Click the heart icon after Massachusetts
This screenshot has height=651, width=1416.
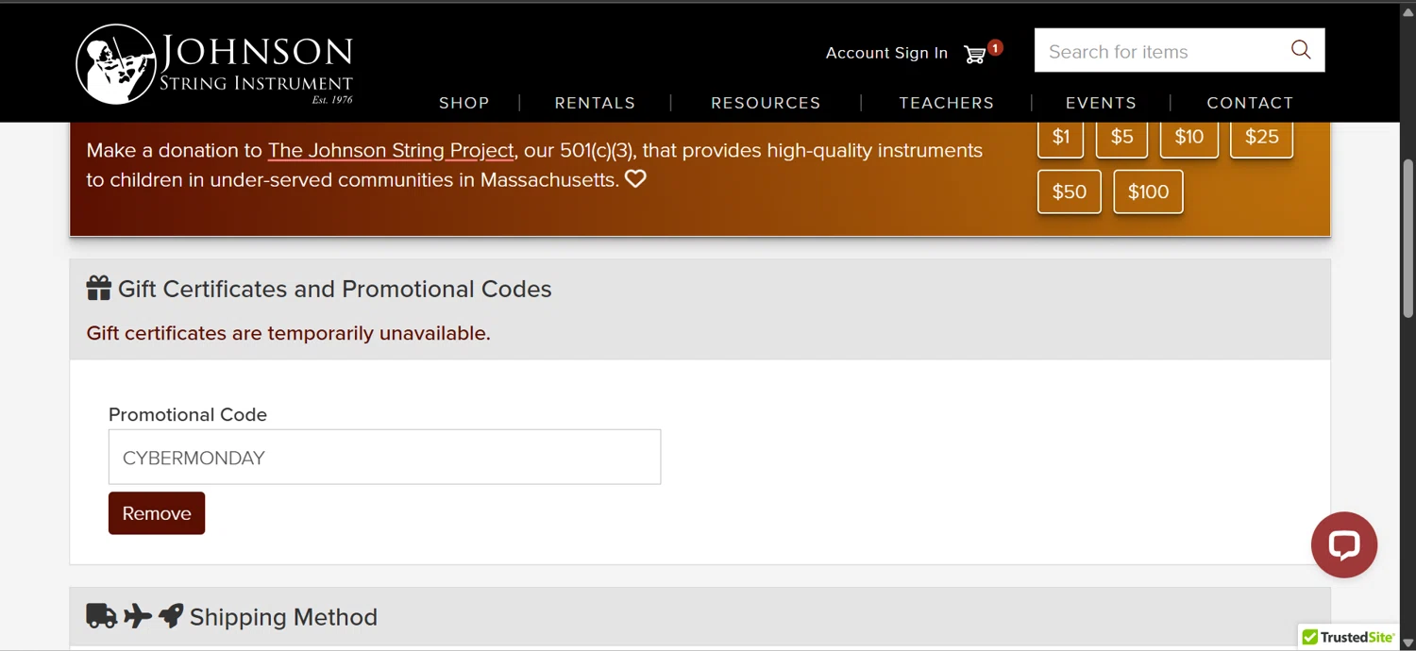click(635, 178)
